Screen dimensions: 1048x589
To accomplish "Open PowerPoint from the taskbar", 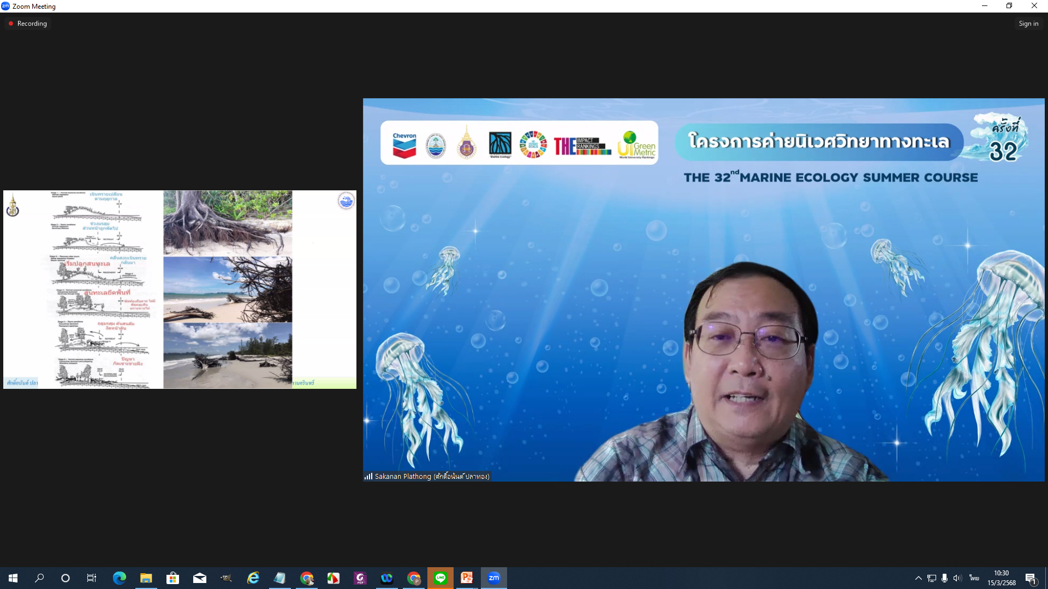I will point(467,578).
